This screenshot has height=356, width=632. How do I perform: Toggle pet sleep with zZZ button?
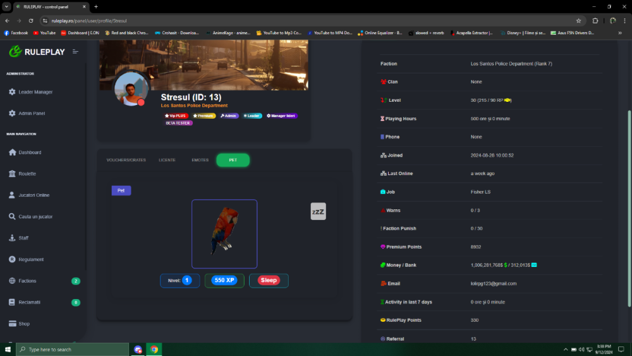pos(318,212)
